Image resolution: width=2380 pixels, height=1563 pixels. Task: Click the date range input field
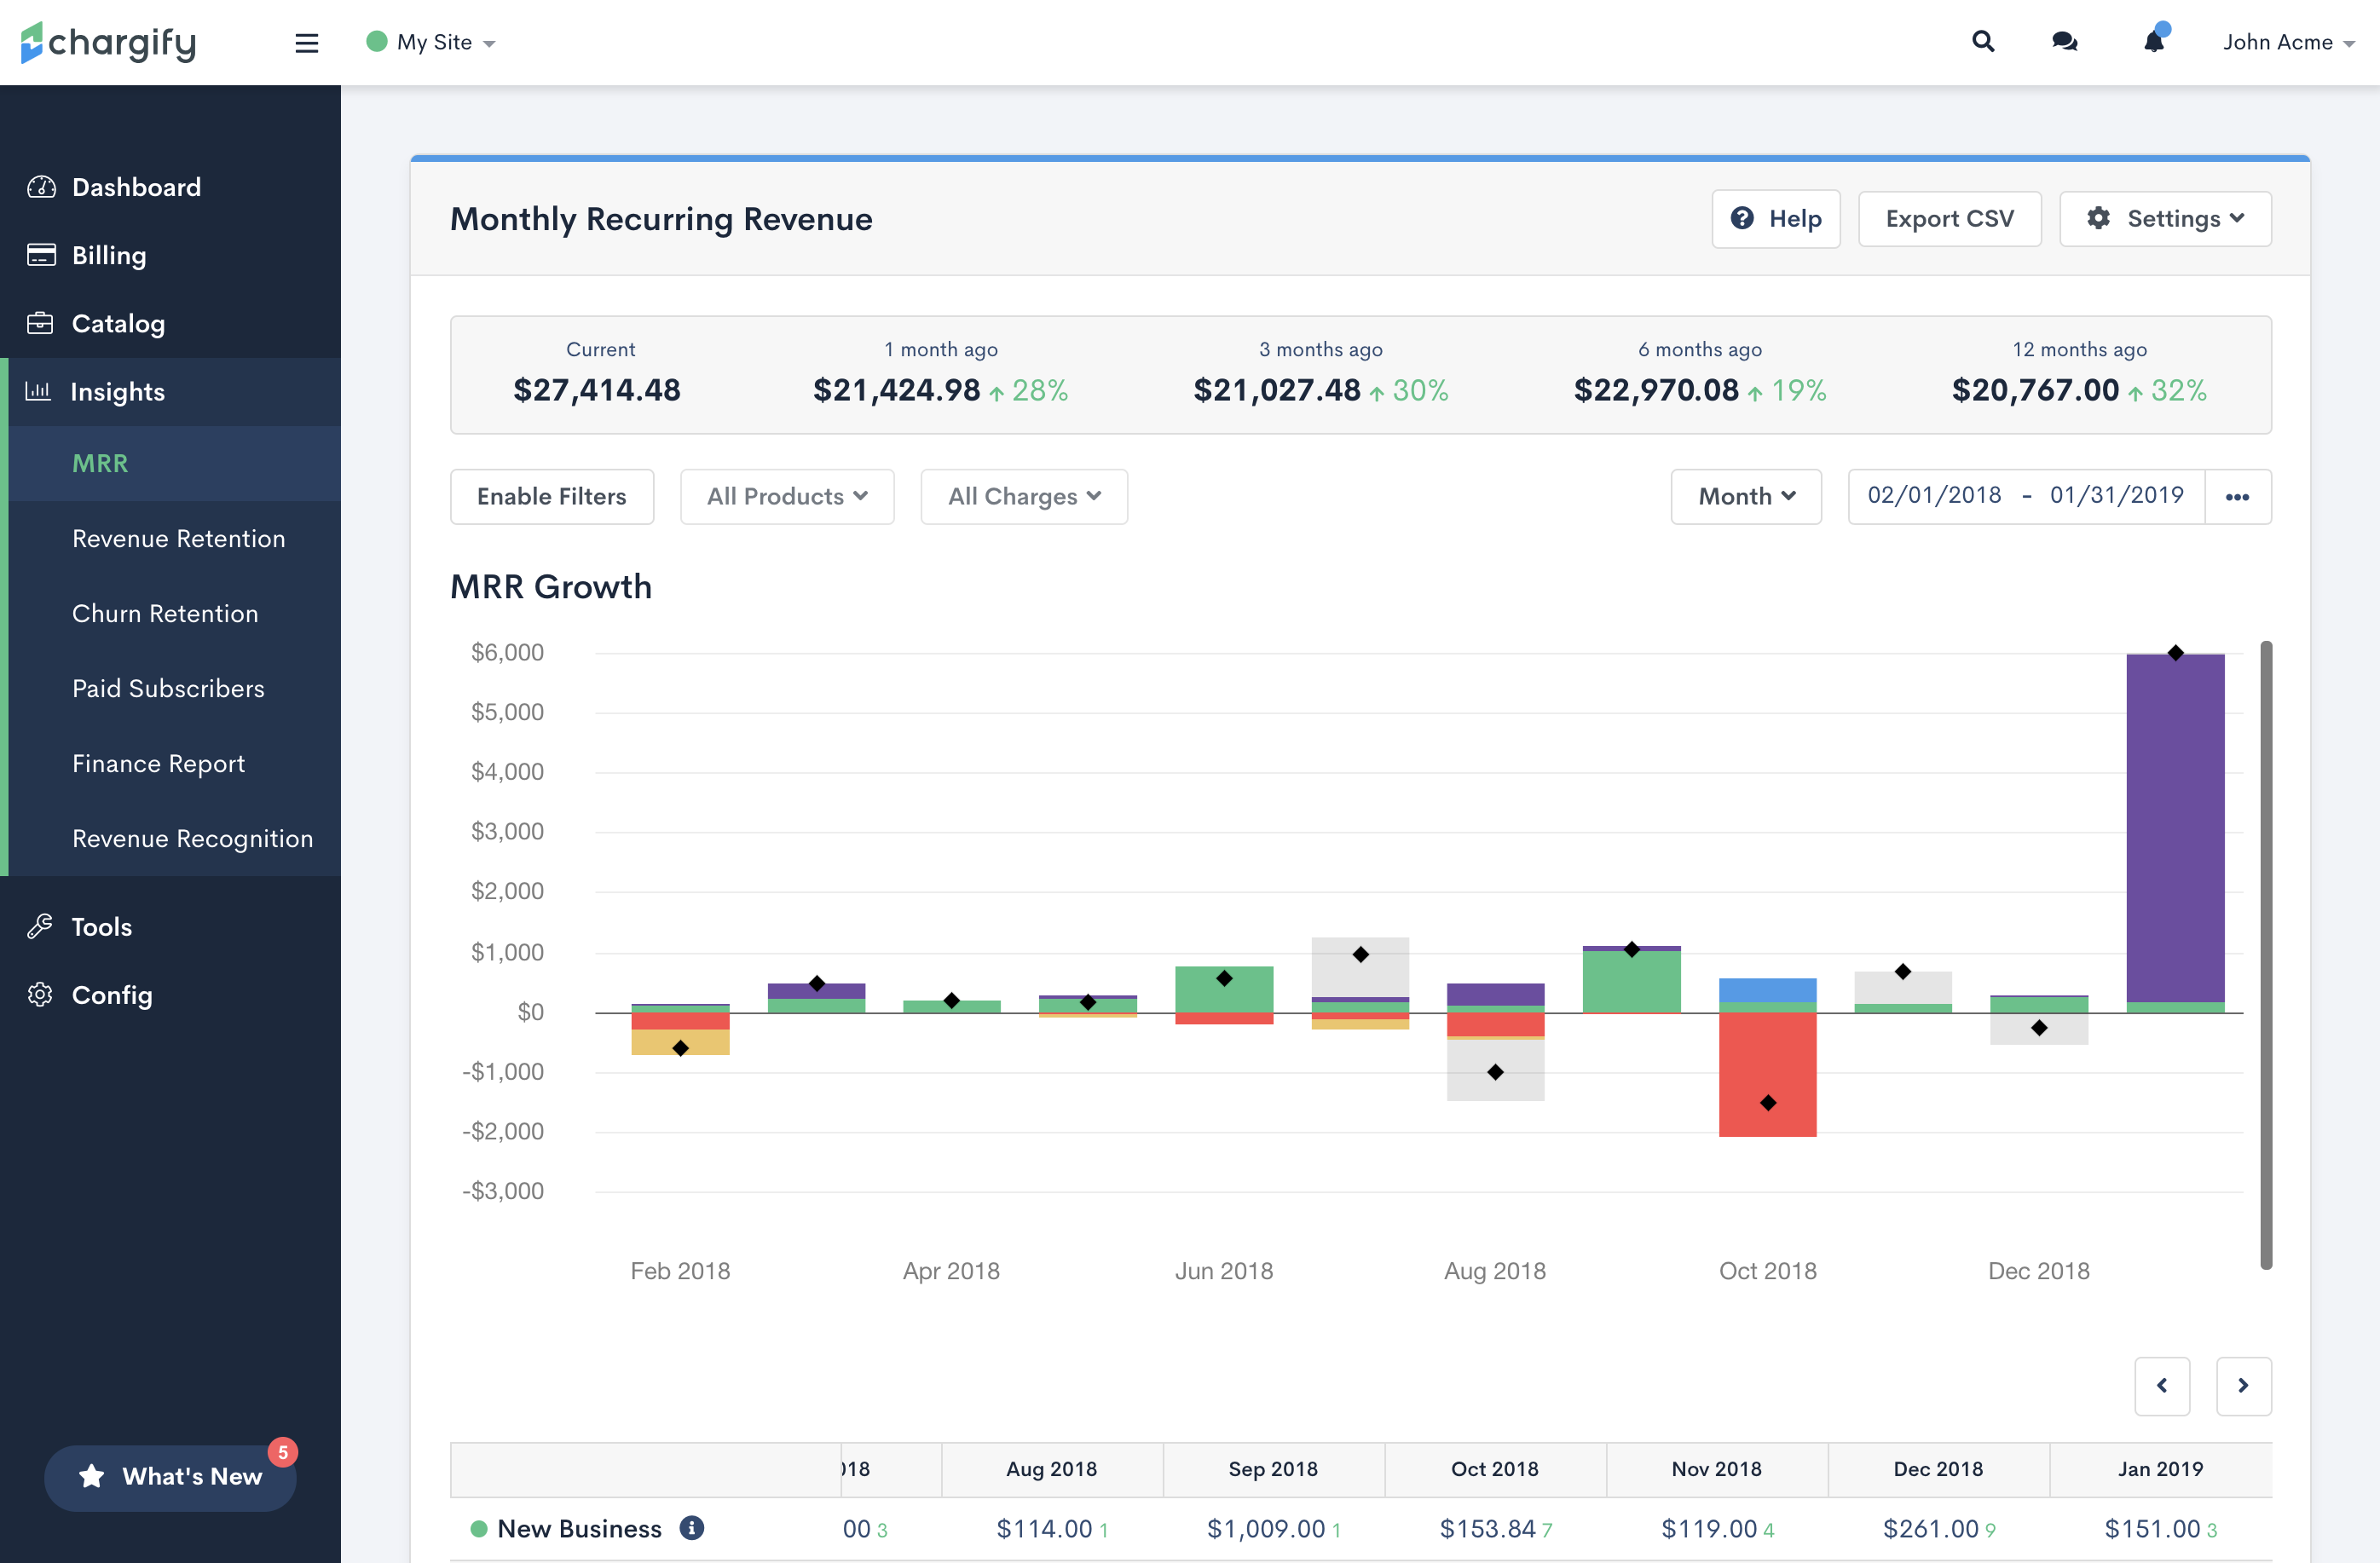coord(2025,497)
